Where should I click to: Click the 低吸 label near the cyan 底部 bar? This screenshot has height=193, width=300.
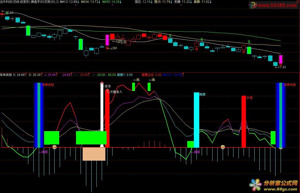point(197,152)
